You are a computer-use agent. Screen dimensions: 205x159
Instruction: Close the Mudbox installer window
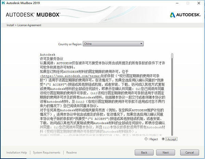coord(199,3)
